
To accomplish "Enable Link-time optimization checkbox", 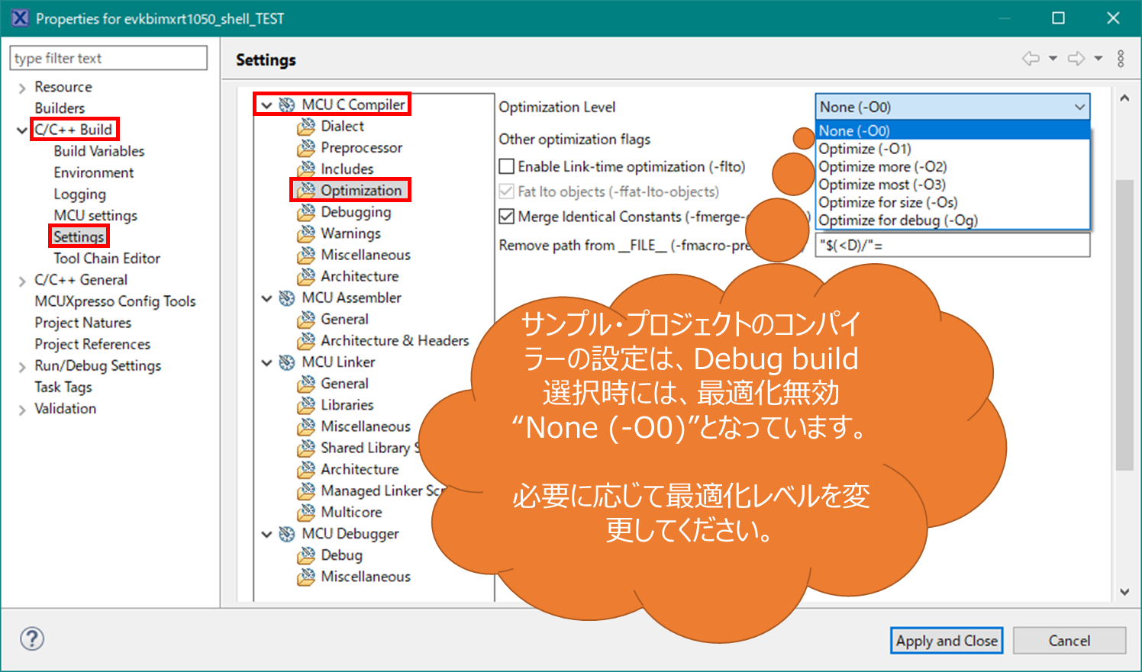I will pyautogui.click(x=506, y=166).
